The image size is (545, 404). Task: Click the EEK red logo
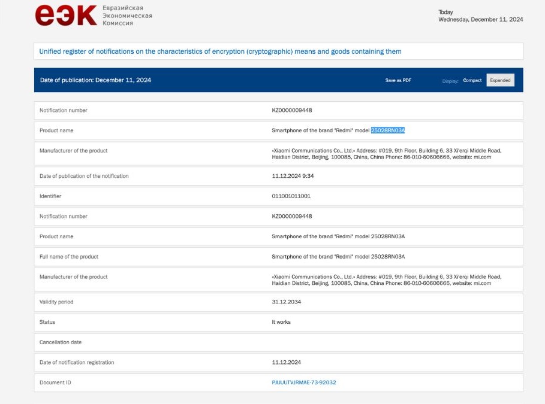[x=66, y=16]
